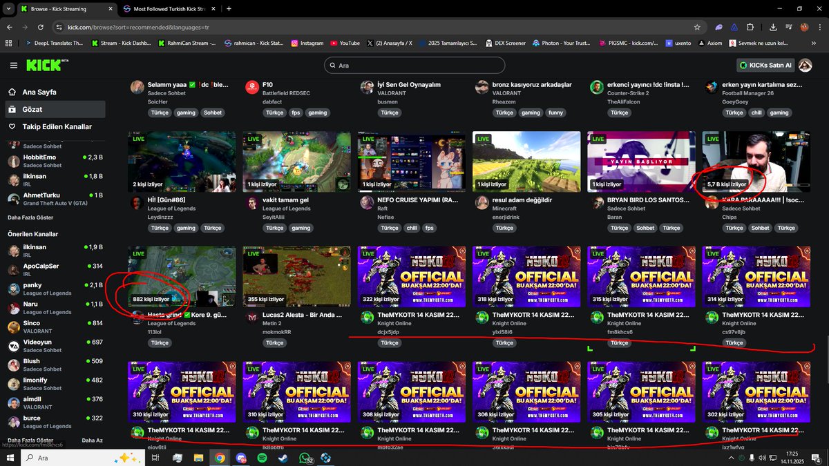Go back in Chrome

click(9, 27)
